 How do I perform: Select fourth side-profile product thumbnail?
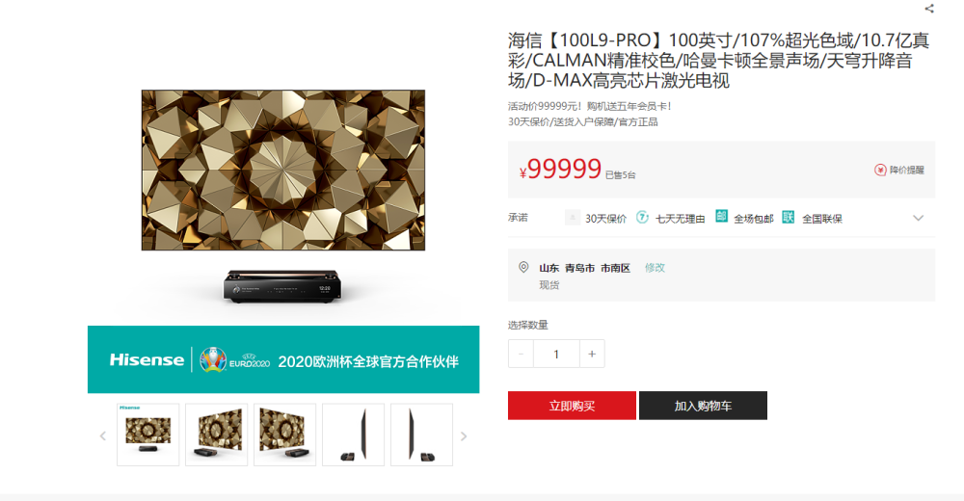354,435
